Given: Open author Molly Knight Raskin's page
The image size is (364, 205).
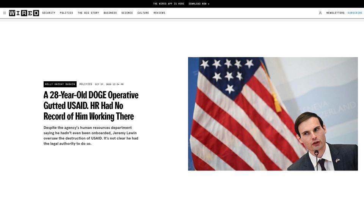Looking at the screenshot, I should pyautogui.click(x=60, y=84).
